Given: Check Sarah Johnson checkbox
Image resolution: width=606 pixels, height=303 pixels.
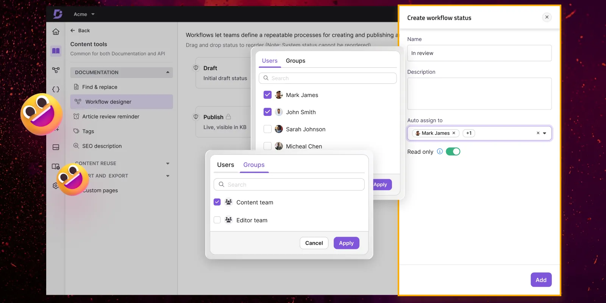Looking at the screenshot, I should [x=267, y=129].
